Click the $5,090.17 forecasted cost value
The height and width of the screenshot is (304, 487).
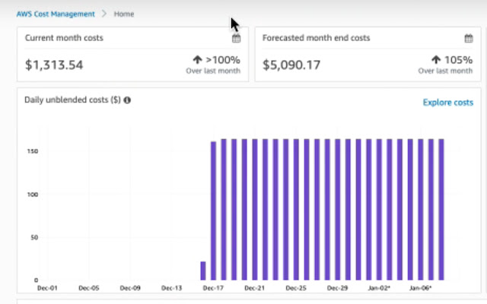[x=291, y=65]
